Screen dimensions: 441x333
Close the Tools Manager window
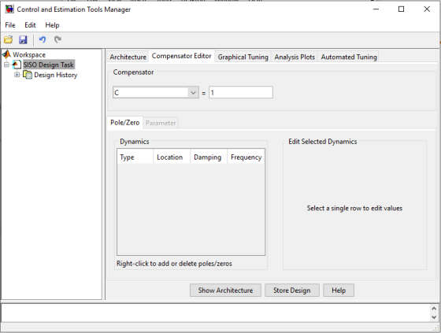pyautogui.click(x=427, y=9)
